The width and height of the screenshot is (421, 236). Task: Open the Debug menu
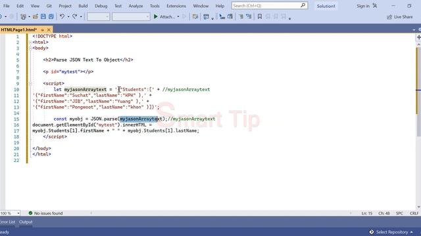point(101,6)
